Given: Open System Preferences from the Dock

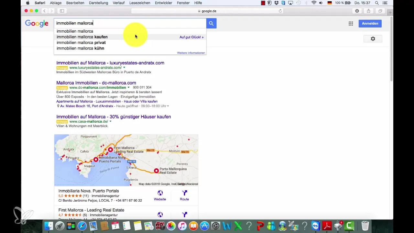Looking at the screenshot, I should [216, 226].
